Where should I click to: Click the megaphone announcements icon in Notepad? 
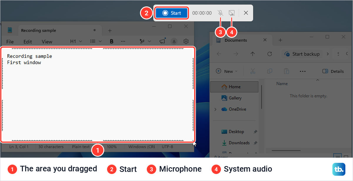pyautogui.click(x=162, y=42)
